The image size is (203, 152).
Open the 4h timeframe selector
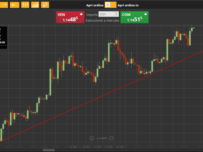click(15, 5)
